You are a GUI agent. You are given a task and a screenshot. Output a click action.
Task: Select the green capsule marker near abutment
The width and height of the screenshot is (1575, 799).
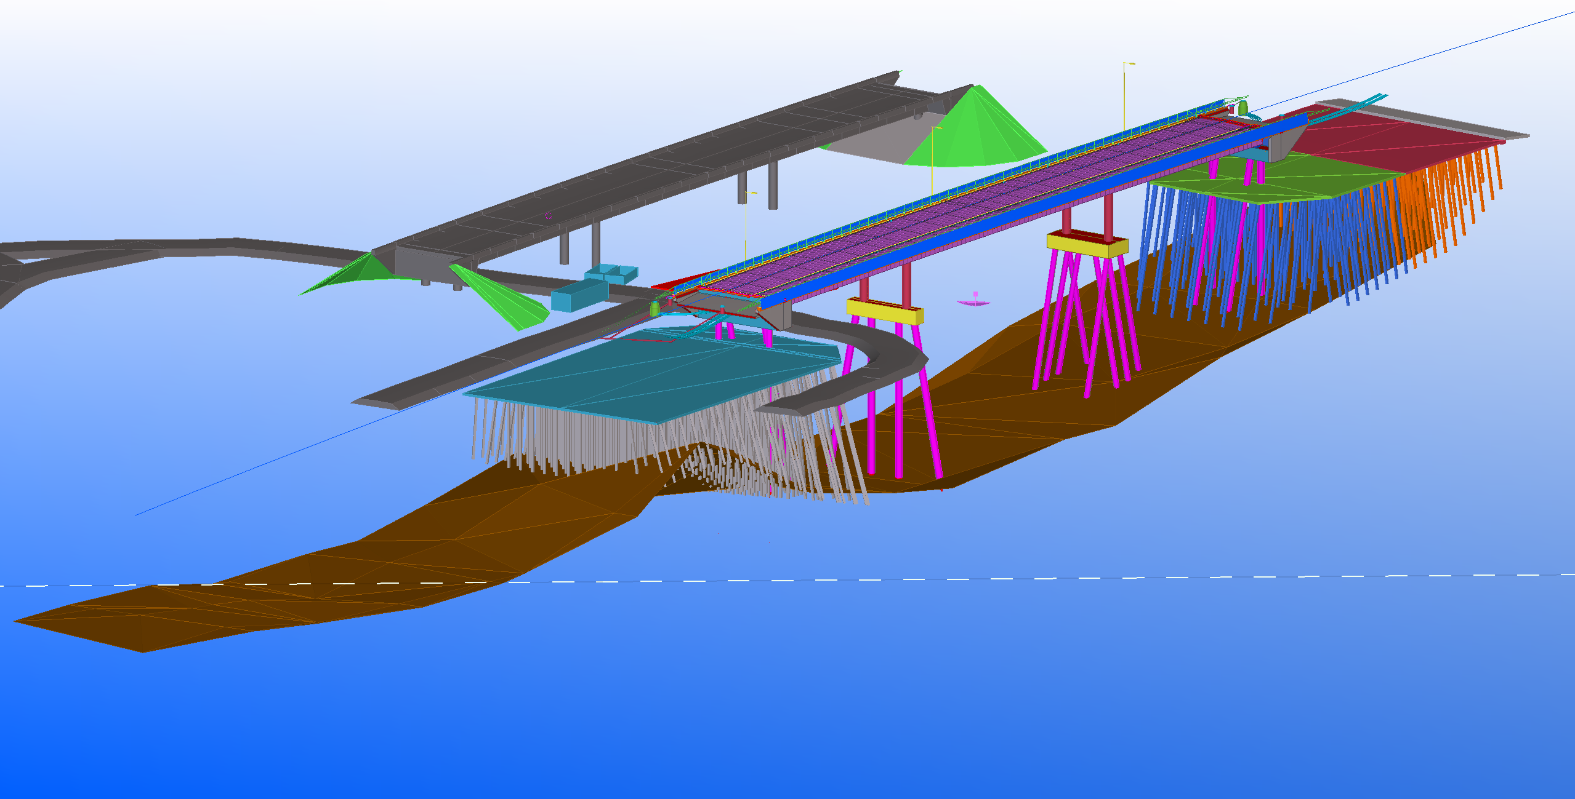click(655, 309)
